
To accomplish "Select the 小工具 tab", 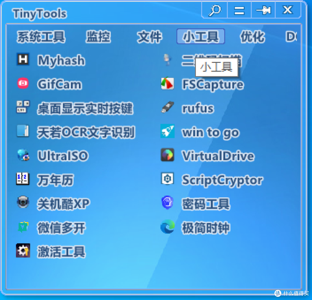I will pos(201,36).
